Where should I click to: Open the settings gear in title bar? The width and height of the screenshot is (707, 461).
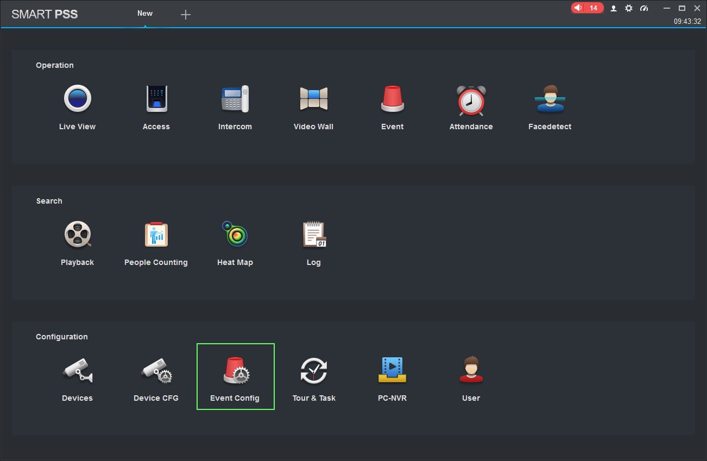click(629, 8)
